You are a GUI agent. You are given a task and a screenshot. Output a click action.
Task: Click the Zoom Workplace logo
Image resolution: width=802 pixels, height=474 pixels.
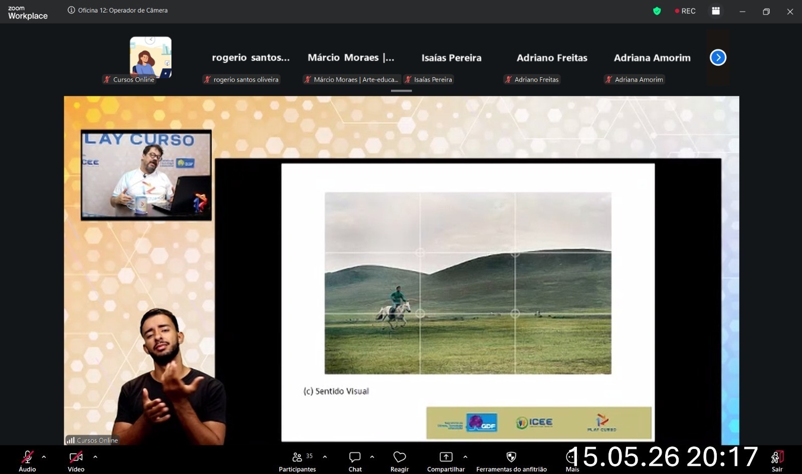tap(28, 13)
